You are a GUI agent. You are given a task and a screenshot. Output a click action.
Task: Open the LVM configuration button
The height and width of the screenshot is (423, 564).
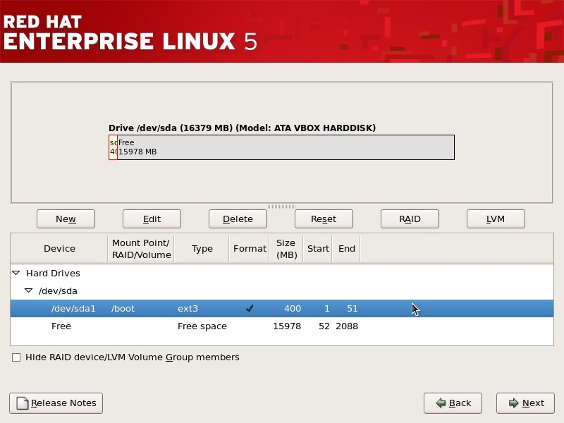(x=496, y=219)
